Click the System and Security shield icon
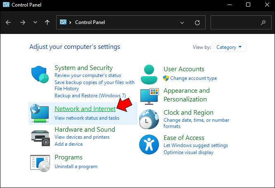This screenshot has width=275, height=188. (x=40, y=75)
